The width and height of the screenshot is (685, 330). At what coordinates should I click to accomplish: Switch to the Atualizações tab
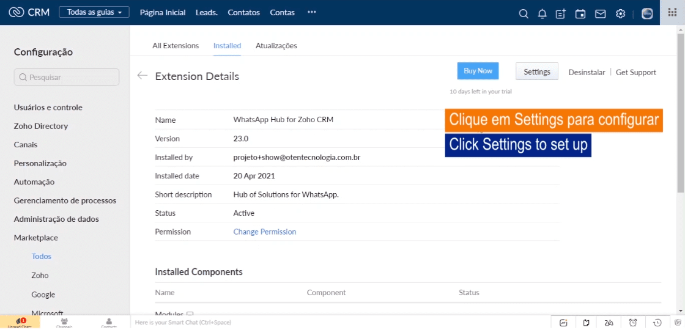276,45
